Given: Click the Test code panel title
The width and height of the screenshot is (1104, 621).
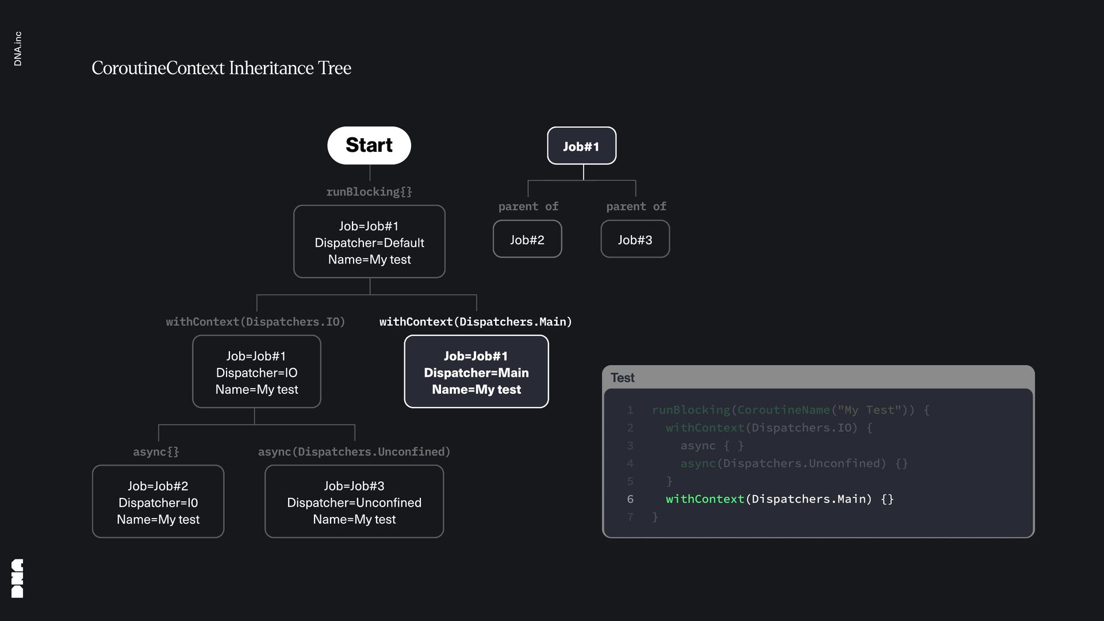Looking at the screenshot, I should tap(622, 378).
